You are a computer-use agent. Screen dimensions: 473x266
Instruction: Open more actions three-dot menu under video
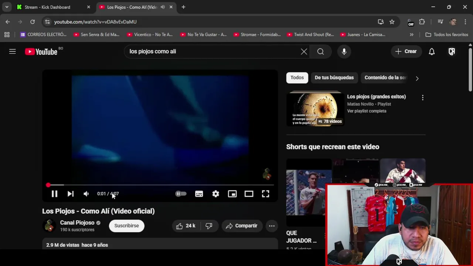[x=272, y=226]
